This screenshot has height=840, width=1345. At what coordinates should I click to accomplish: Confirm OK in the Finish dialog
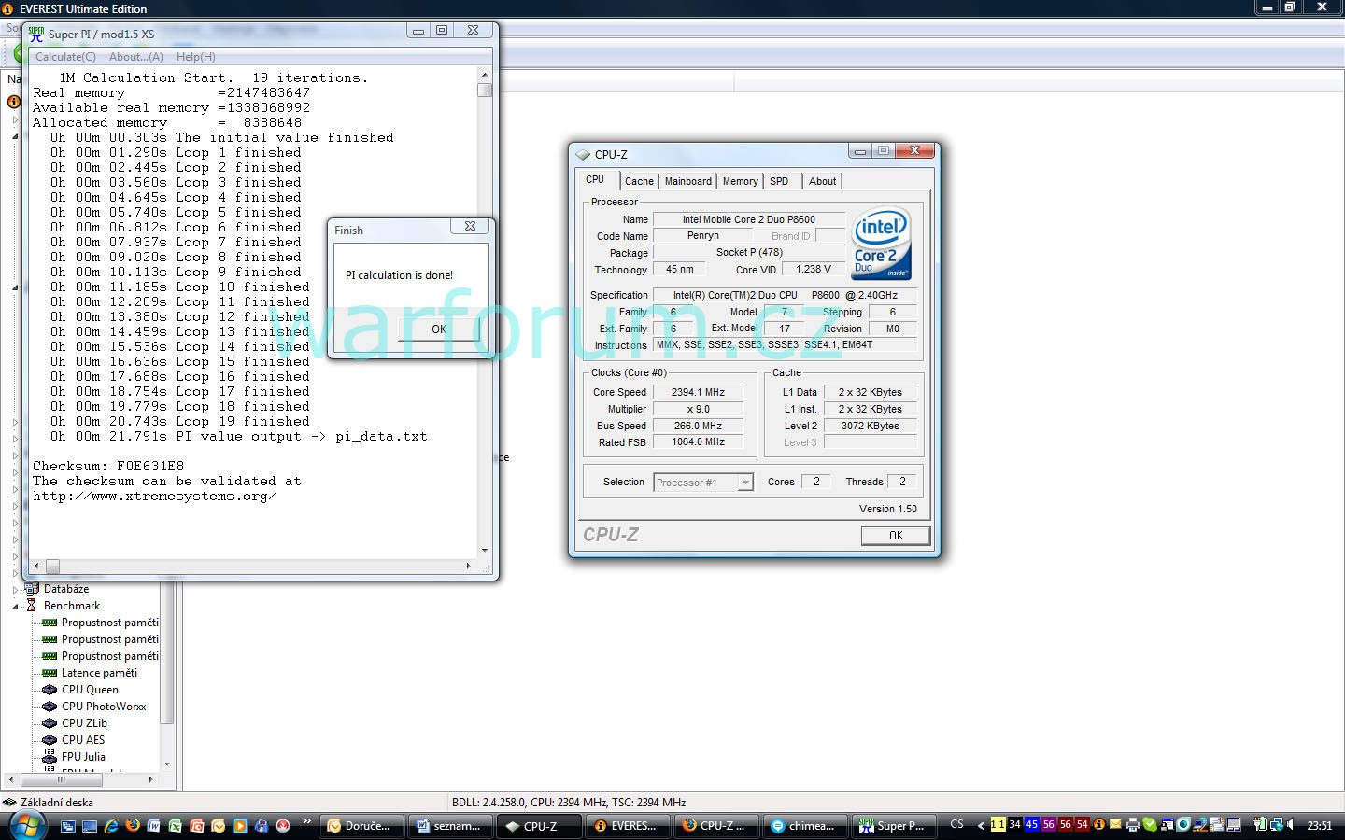pos(439,329)
